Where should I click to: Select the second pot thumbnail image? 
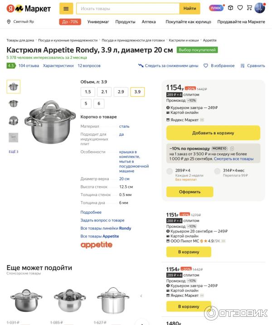(14, 103)
